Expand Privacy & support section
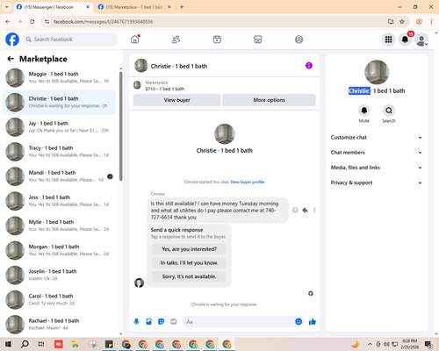439x351 pixels. (377, 183)
